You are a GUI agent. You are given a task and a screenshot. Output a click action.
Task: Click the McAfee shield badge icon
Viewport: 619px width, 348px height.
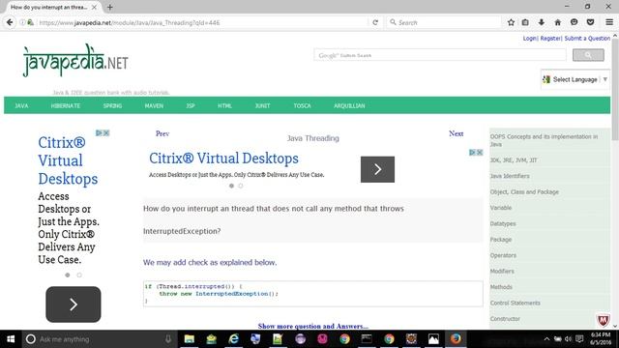(603, 320)
